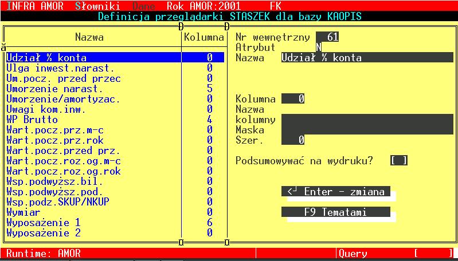Click column value 5 for Umorzenie narast.
The width and height of the screenshot is (458, 261).
pos(209,88)
